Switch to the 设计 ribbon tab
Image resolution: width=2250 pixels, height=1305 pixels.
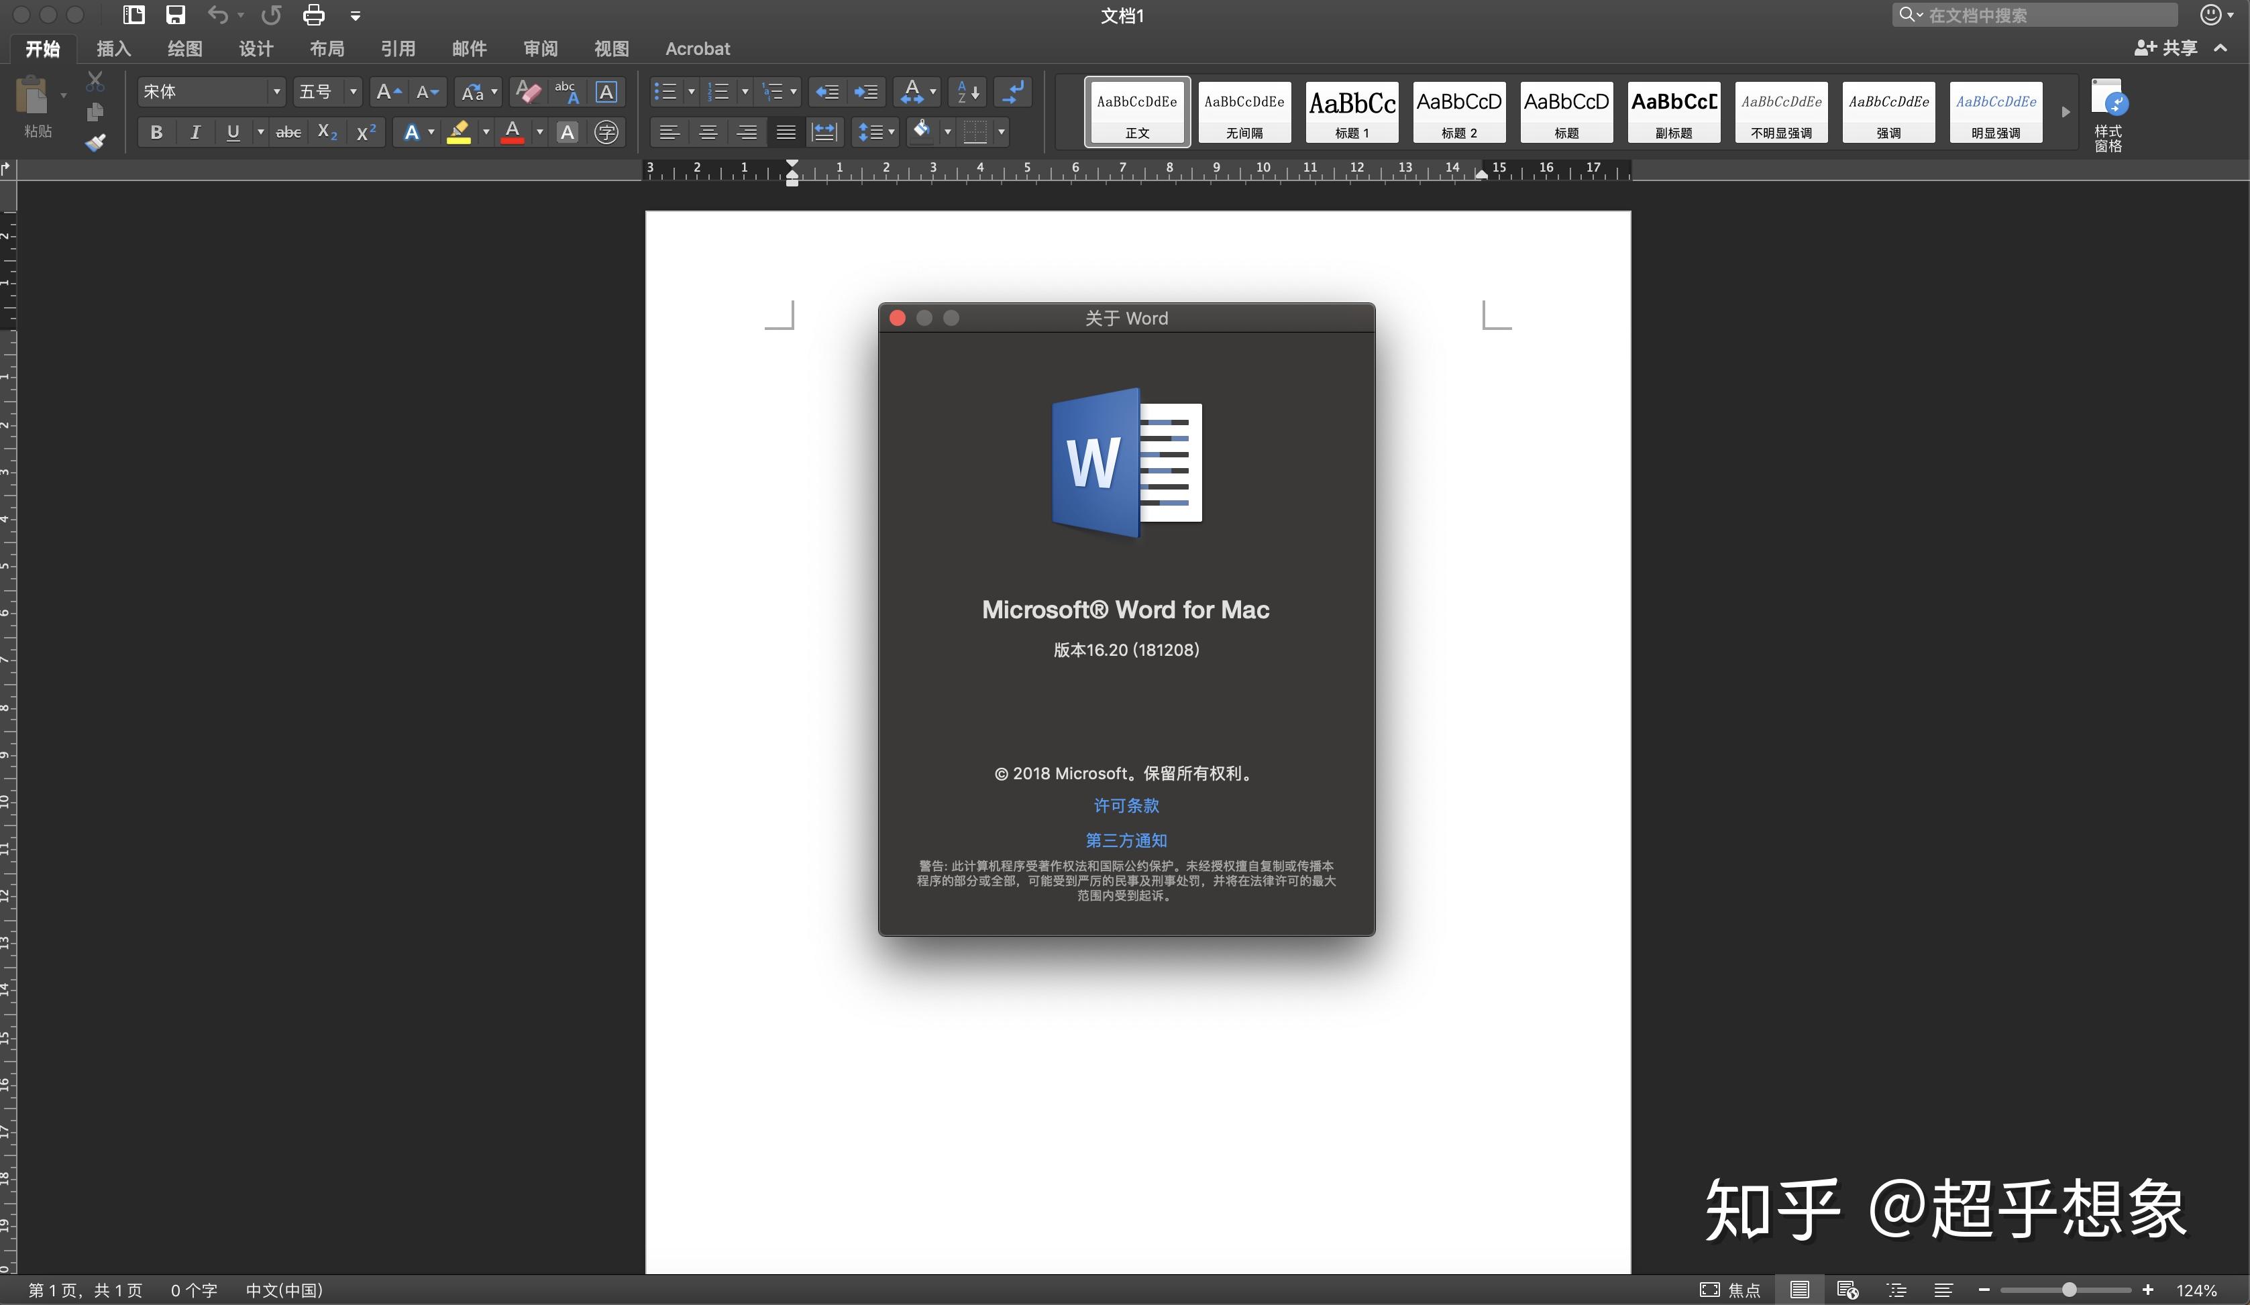pos(256,48)
